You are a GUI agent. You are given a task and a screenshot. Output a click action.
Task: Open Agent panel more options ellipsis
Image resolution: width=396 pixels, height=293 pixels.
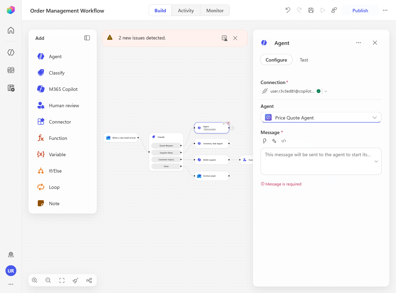pos(358,43)
